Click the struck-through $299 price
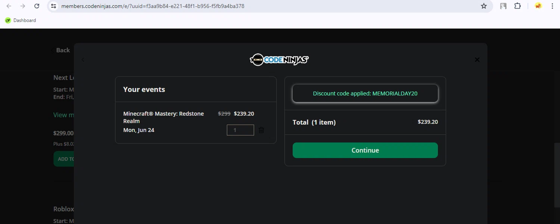 pyautogui.click(x=224, y=114)
